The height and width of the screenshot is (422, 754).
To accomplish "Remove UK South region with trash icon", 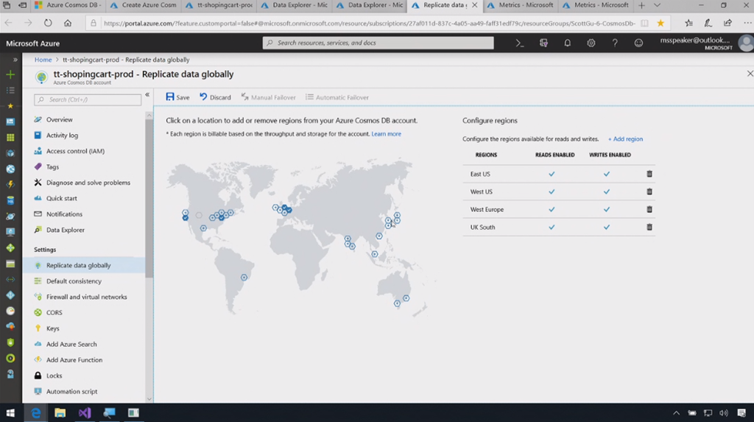I will (x=649, y=227).
